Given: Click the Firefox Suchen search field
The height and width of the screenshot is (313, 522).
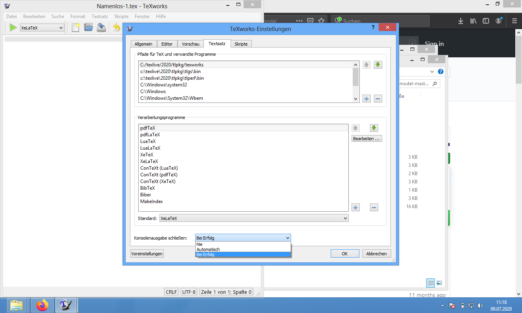Looking at the screenshot, I should (380, 21).
